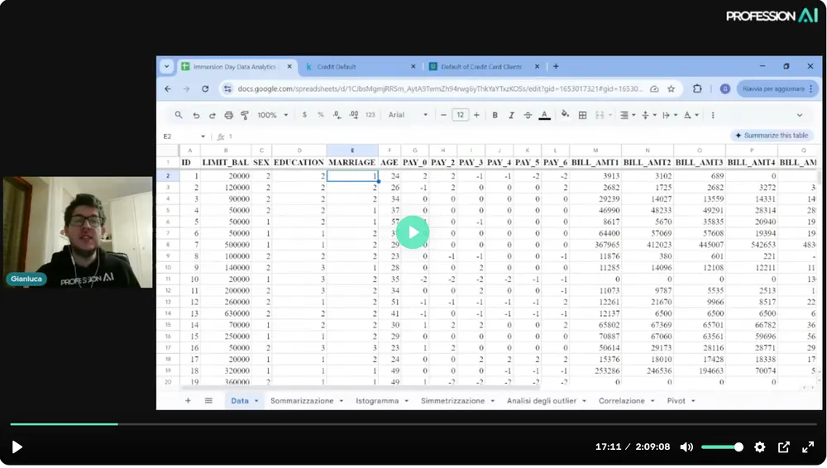This screenshot has height=468, width=827.
Task: Open horizontal align dropdown
Action: coord(627,115)
